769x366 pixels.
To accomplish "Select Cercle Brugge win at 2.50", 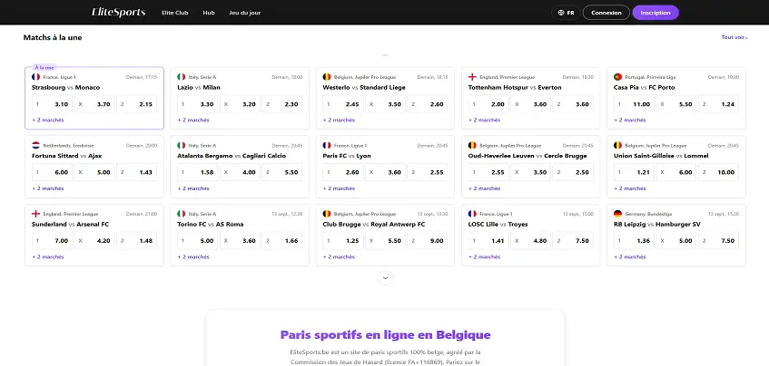I will coord(574,172).
